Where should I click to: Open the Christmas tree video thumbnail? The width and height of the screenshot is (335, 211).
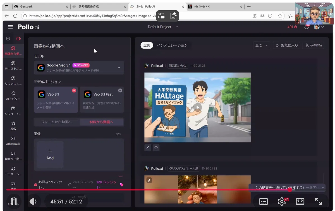[x=197, y=189]
